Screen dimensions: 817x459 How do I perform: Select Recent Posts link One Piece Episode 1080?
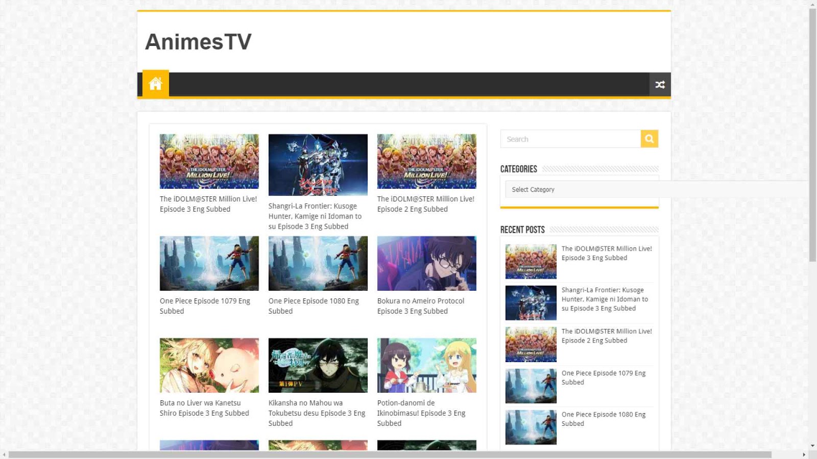(604, 419)
